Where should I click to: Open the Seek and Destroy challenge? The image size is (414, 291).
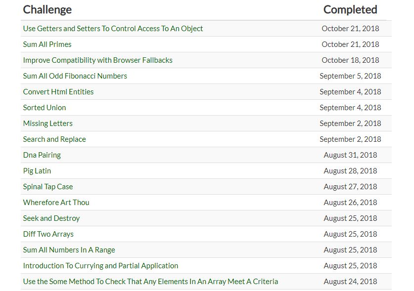pyautogui.click(x=52, y=218)
